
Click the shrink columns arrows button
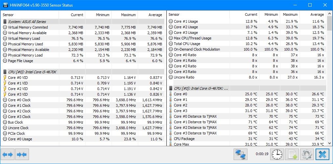(x=22, y=154)
